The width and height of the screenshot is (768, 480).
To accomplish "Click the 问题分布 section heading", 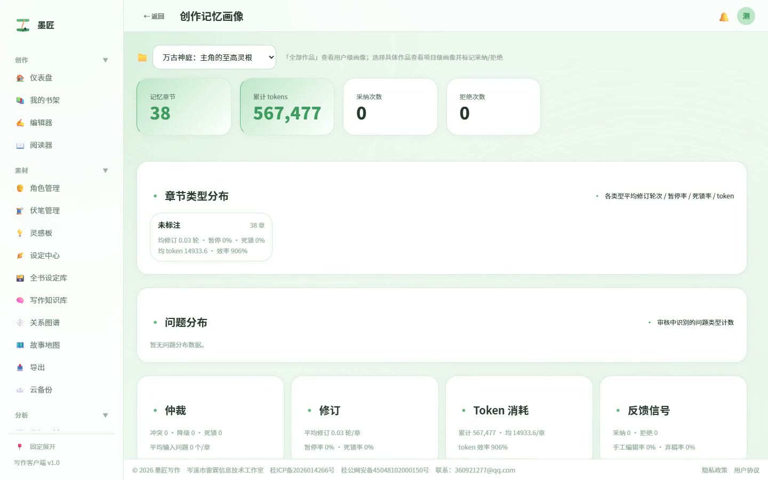I will coord(186,323).
